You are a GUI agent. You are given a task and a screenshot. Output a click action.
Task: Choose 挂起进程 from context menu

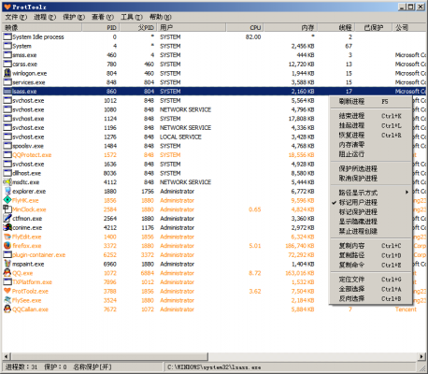click(370, 125)
